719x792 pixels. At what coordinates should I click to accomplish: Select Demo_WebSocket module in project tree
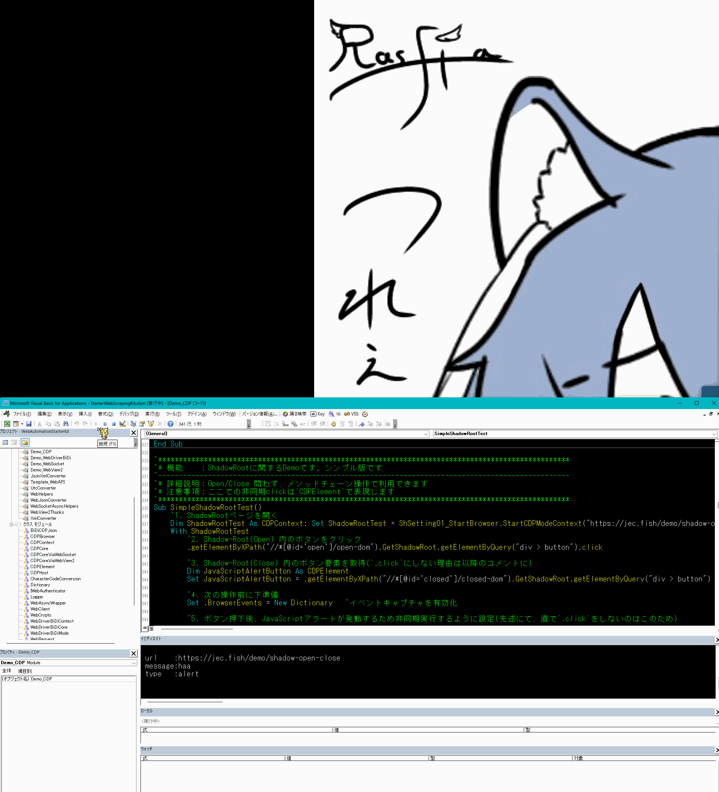pos(47,464)
